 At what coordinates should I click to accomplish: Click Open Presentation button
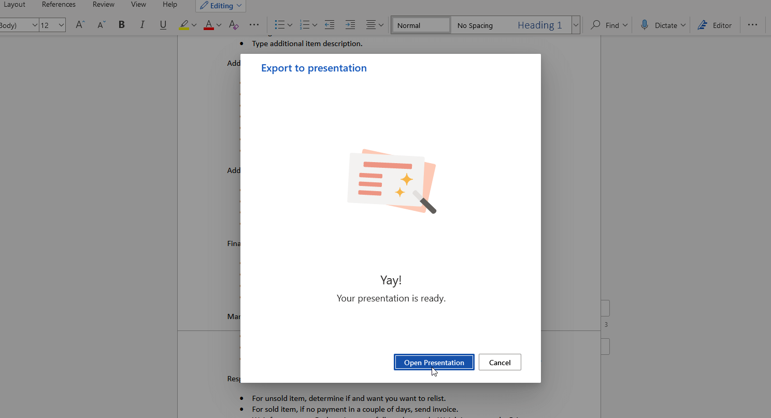[x=434, y=363]
